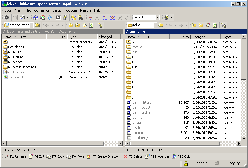Toggle remote directory tree icon
The height and width of the screenshot is (168, 248).
(224, 25)
